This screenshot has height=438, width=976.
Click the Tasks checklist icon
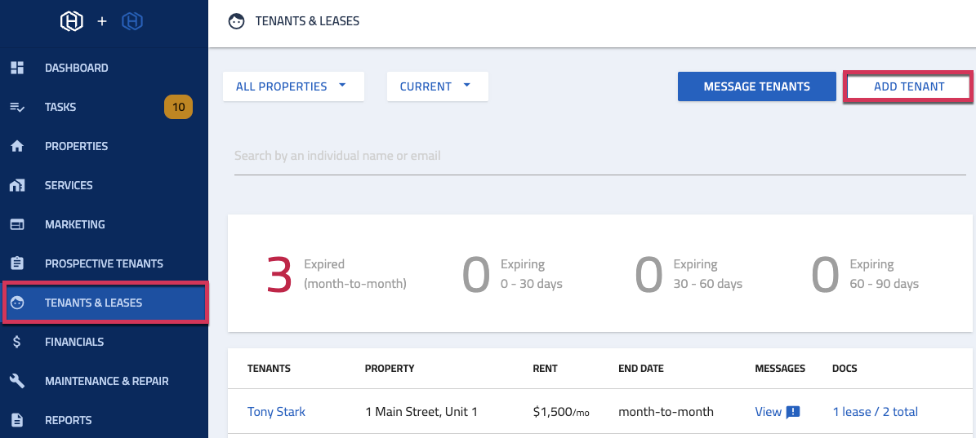[17, 107]
